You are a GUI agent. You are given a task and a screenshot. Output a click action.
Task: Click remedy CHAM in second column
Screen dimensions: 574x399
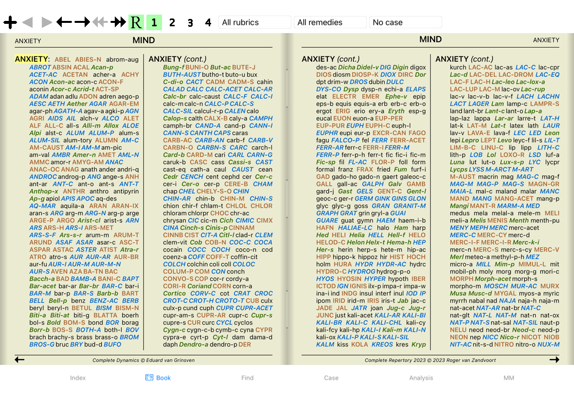[263, 184]
